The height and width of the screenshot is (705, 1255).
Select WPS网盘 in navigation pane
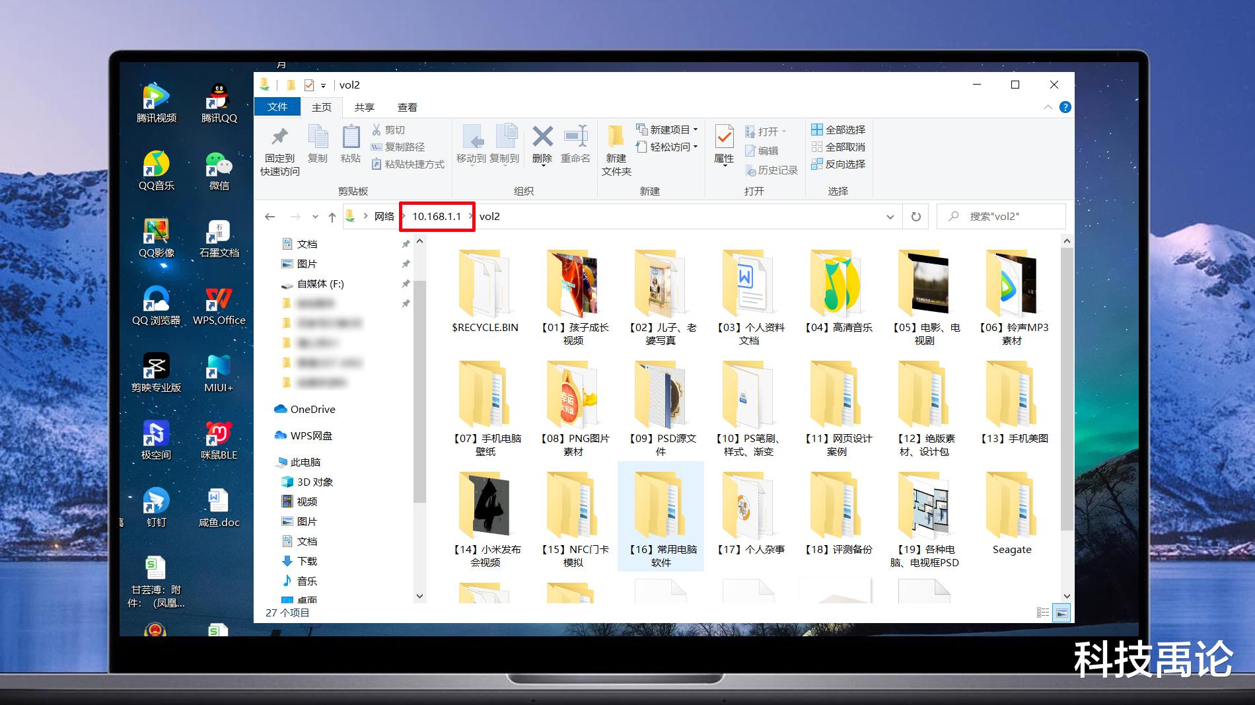[303, 435]
